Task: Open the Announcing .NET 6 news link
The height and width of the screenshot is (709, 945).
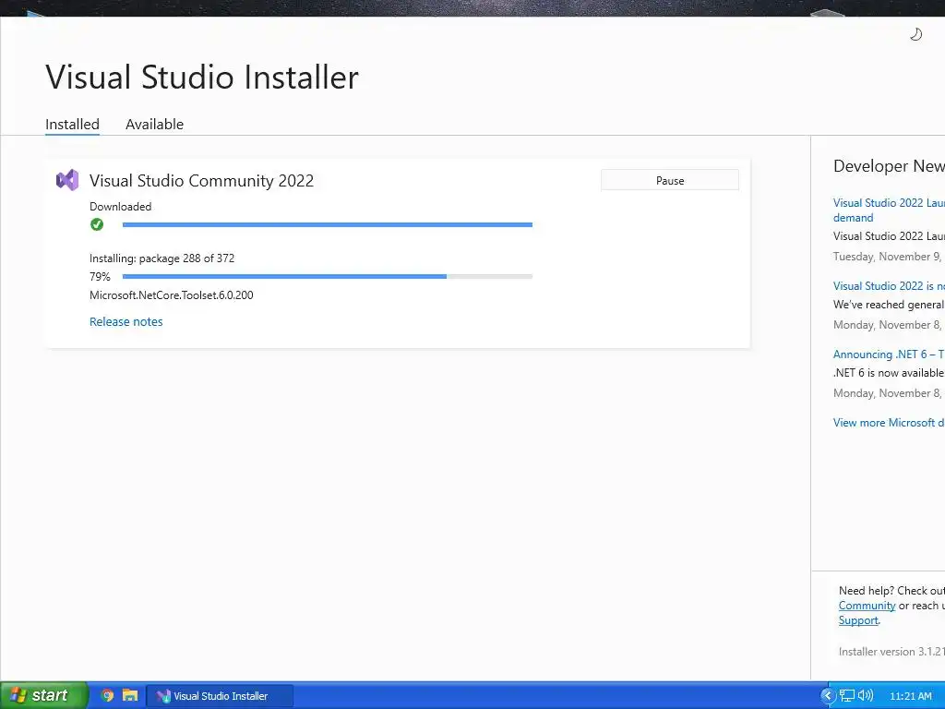Action: 889,354
